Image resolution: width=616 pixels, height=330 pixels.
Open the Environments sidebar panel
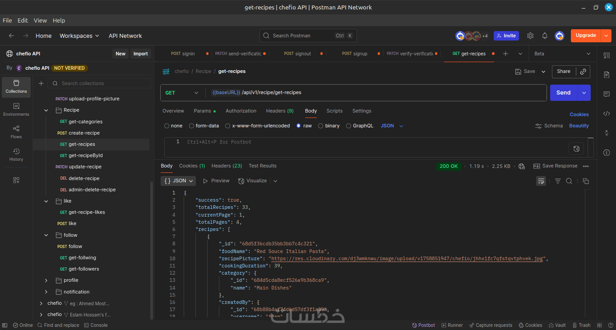coord(16,109)
